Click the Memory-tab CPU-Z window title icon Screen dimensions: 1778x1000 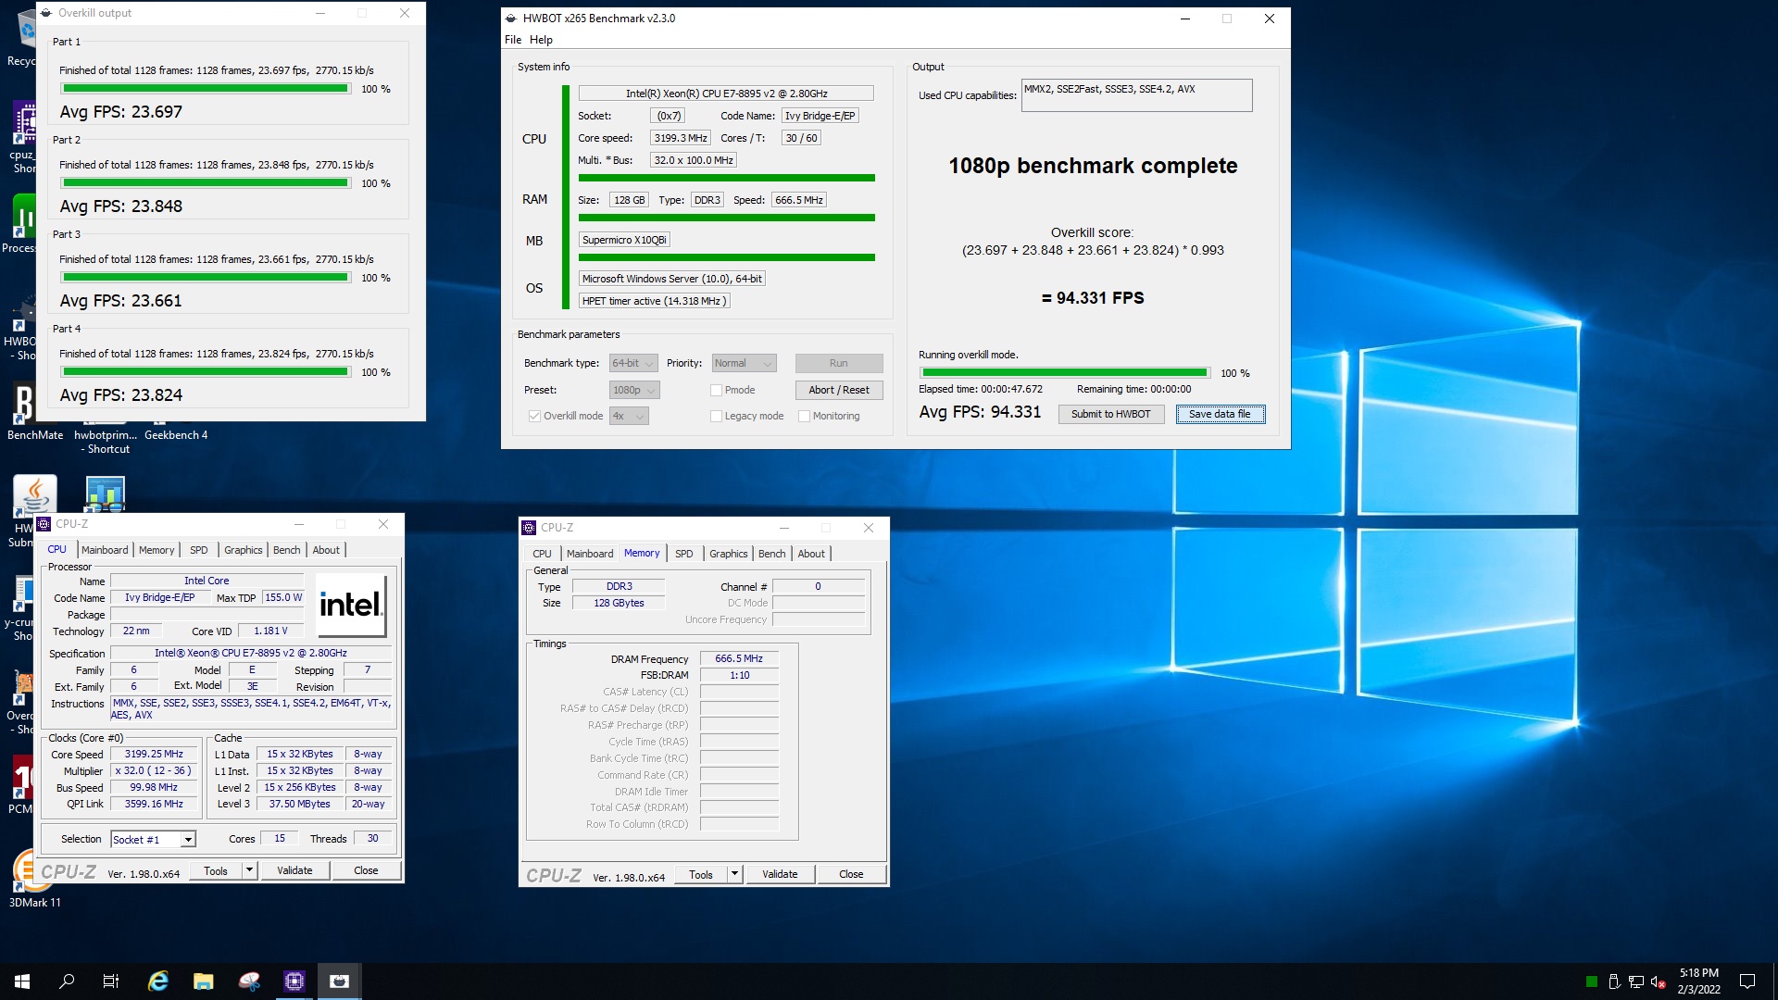(x=529, y=528)
